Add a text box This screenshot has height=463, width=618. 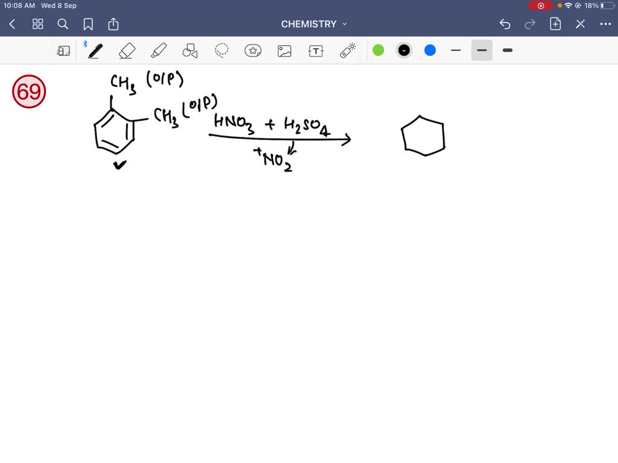click(x=316, y=51)
